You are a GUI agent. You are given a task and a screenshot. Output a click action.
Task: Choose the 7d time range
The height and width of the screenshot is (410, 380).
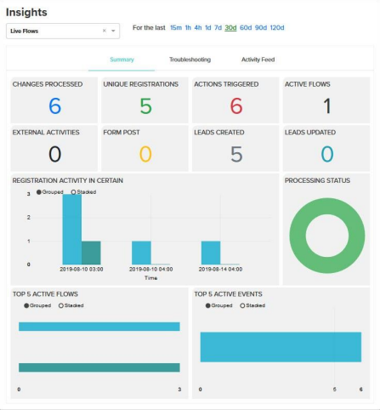coord(218,28)
